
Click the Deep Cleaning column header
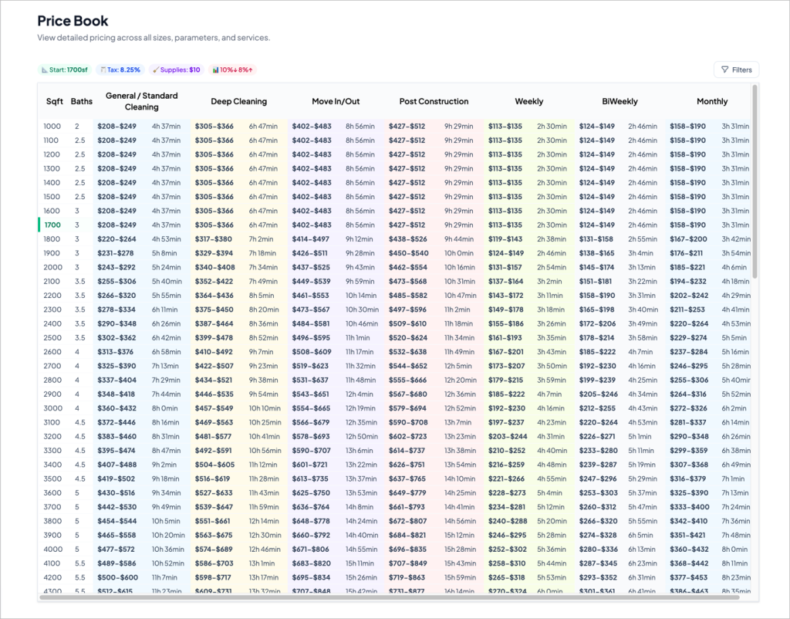(x=239, y=101)
